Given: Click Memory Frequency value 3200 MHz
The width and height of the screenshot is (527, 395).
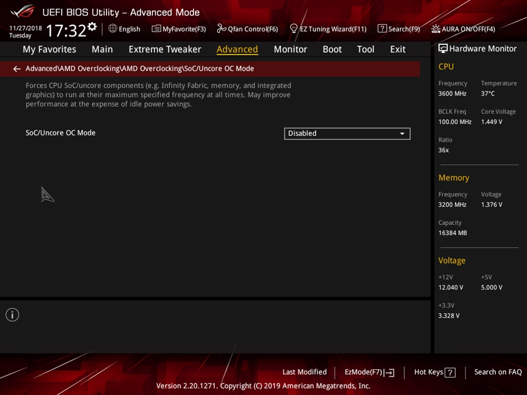Looking at the screenshot, I should (452, 204).
